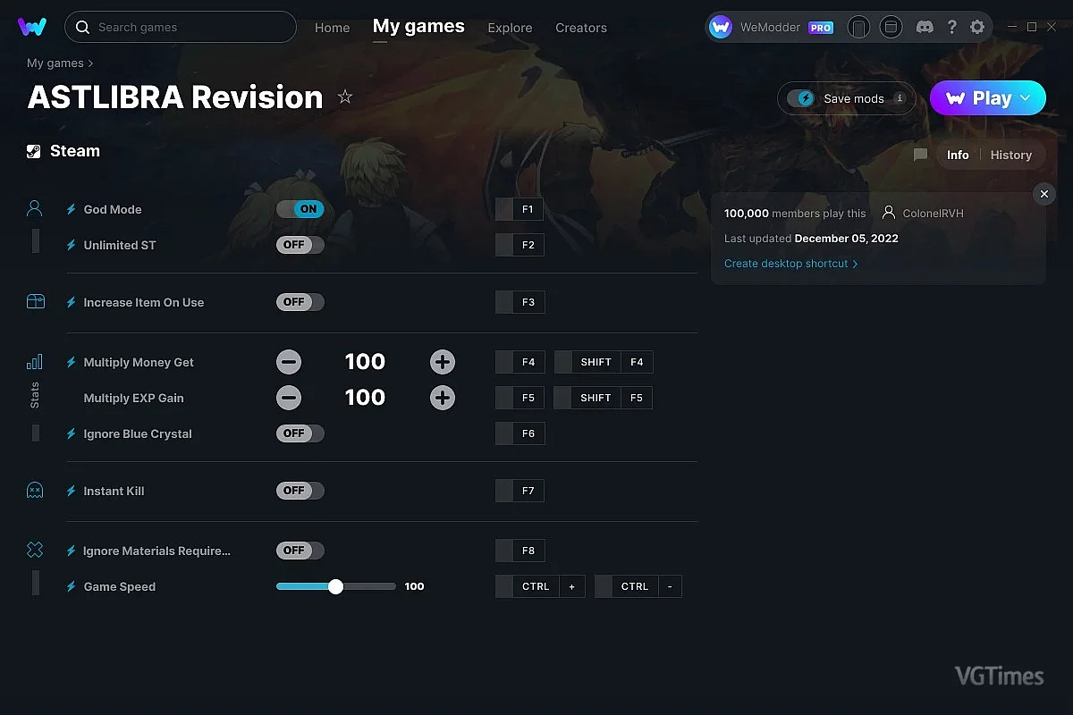
Task: Toggle the Save mods switch
Action: coord(800,98)
